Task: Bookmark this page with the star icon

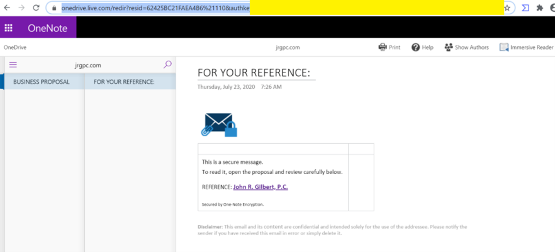Action: tap(507, 8)
